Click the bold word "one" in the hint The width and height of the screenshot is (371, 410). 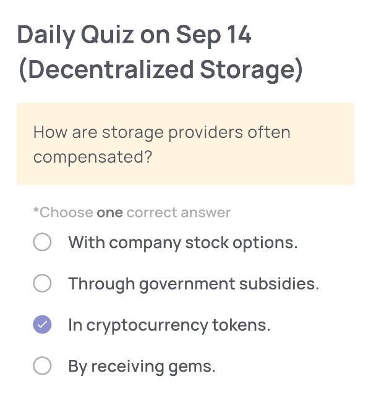pos(110,213)
